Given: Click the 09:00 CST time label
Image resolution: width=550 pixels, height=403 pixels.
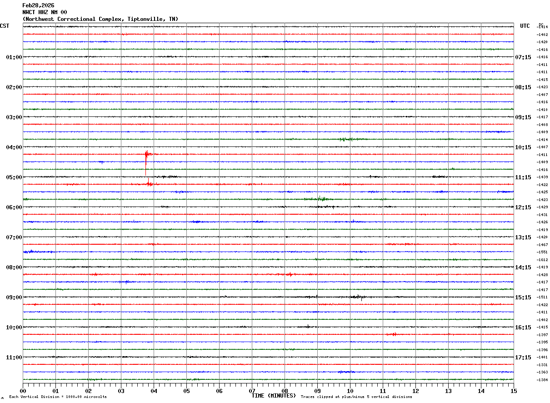Looking at the screenshot, I should coord(14,297).
